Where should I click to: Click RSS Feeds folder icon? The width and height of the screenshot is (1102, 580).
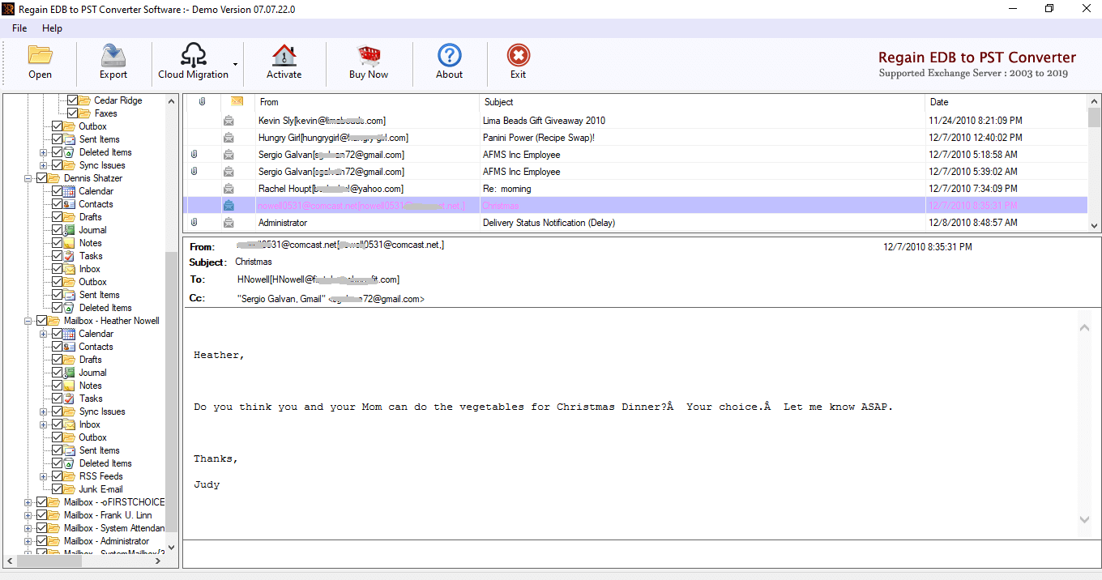70,476
